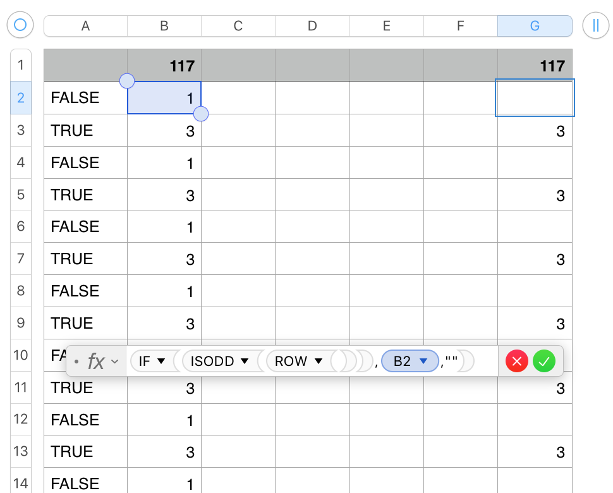Select cell A14 containing FALSE
613x493 pixels.
coord(85,483)
